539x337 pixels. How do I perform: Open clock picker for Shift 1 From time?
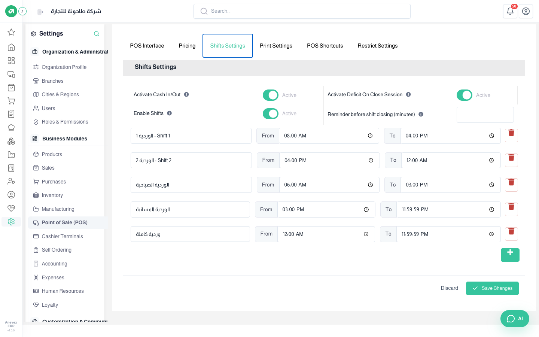(370, 136)
